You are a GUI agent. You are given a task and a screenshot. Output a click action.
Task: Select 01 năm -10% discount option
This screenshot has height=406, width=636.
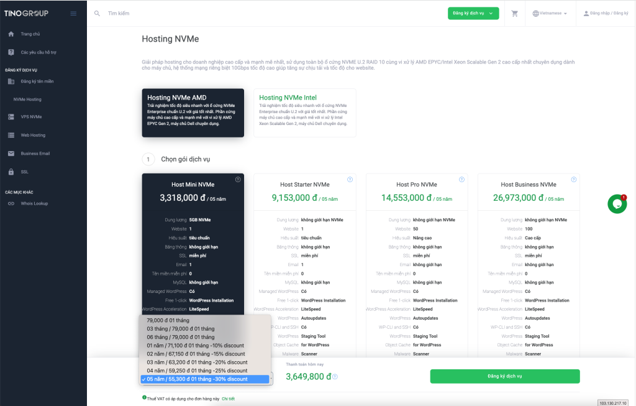205,346
